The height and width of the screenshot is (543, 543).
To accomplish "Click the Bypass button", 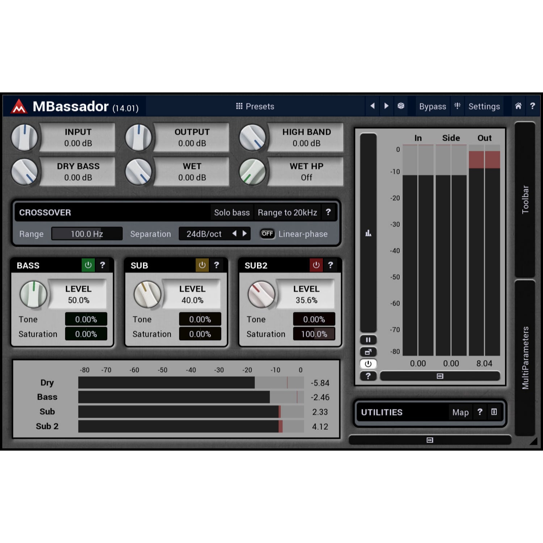I will [x=433, y=106].
